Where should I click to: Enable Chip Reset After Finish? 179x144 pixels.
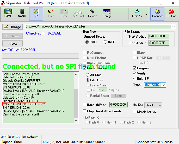point(84,111)
